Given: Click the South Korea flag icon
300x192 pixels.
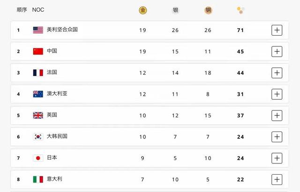Looking at the screenshot, I should (38, 137).
